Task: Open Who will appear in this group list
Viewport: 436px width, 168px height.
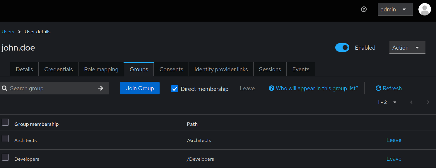Action: pos(314,88)
